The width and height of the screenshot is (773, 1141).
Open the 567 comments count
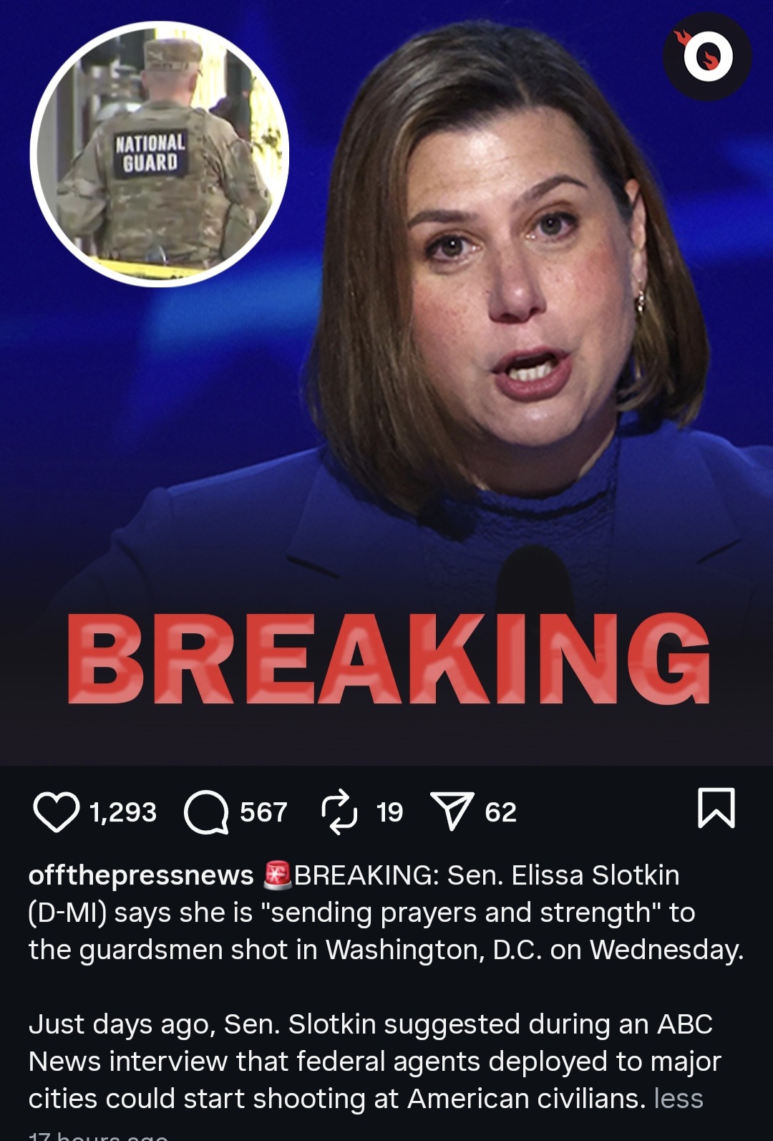point(263,812)
